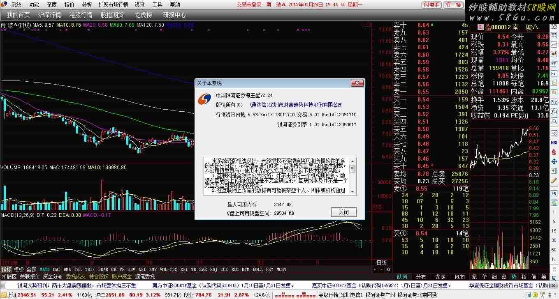Select the 60-minute period button

pos(554,250)
